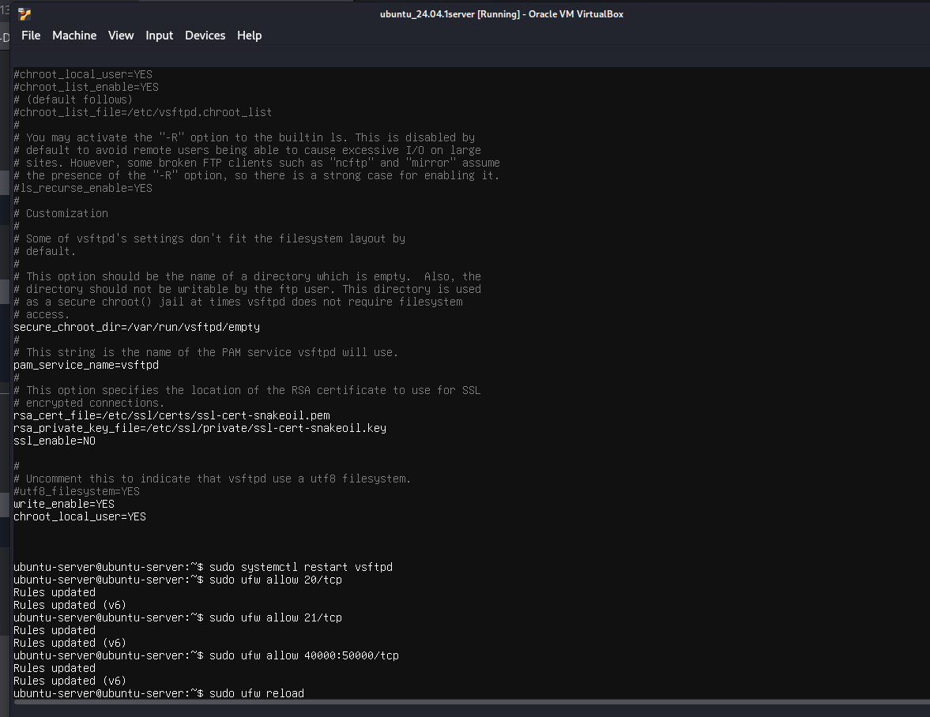Viewport: 930px width, 717px height.
Task: Click the horizontal scrollbar at the bottom
Action: tap(472, 703)
